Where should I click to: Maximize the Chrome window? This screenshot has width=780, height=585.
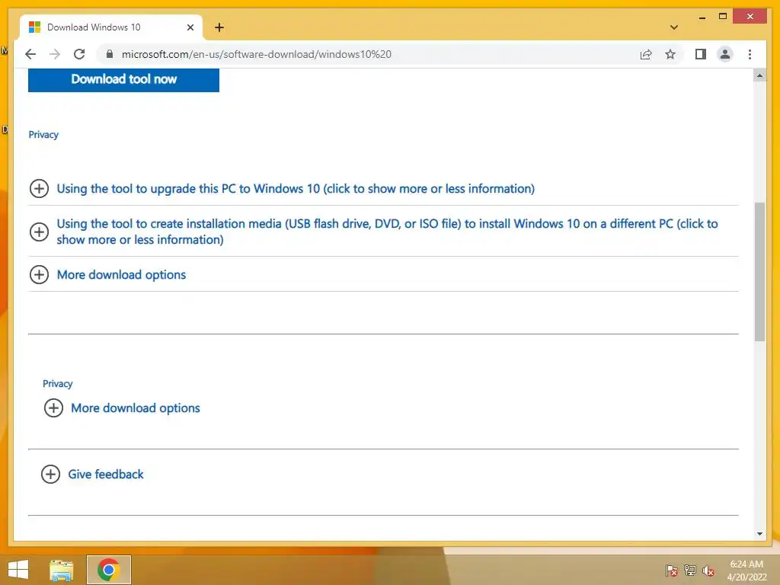pos(723,17)
